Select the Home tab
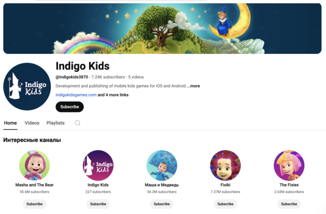Screen dimensions: 326x214 [x=10, y=123]
